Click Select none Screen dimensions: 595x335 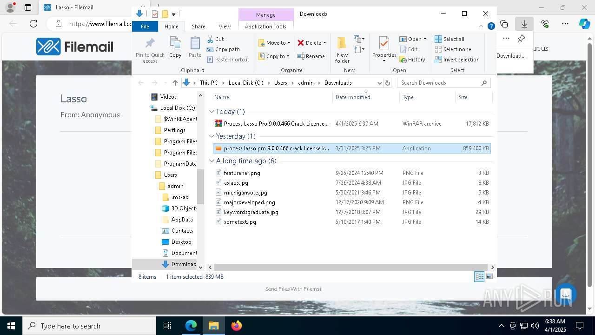click(x=453, y=49)
